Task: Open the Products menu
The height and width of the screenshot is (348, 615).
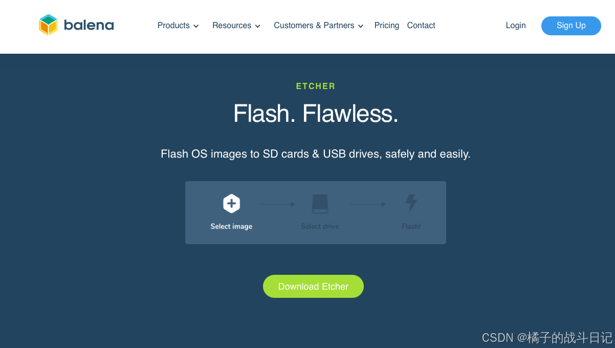Action: click(x=173, y=25)
